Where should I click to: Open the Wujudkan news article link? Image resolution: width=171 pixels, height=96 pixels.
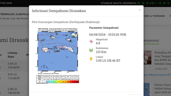[x=162, y=58]
